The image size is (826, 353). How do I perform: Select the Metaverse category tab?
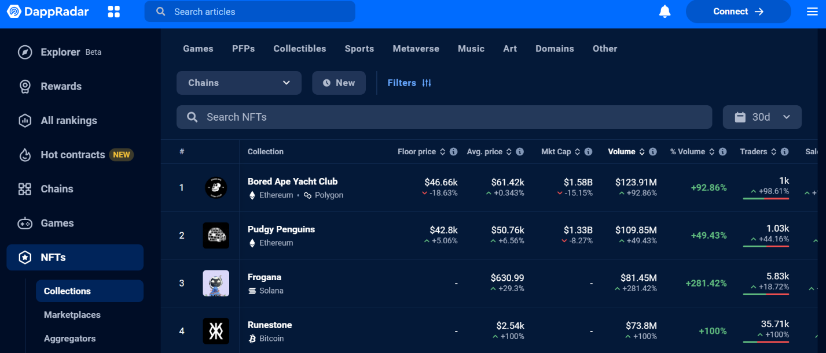[x=416, y=49]
